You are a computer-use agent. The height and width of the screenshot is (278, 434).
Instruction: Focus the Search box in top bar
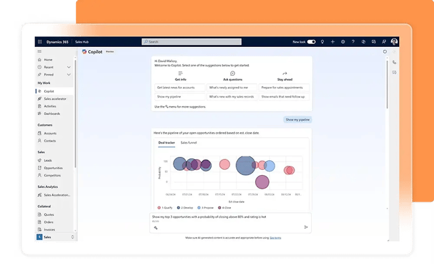click(192, 42)
